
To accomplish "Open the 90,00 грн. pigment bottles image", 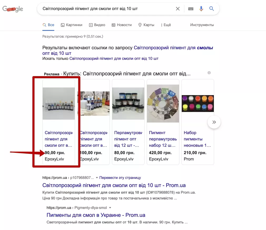I will click(59, 104).
